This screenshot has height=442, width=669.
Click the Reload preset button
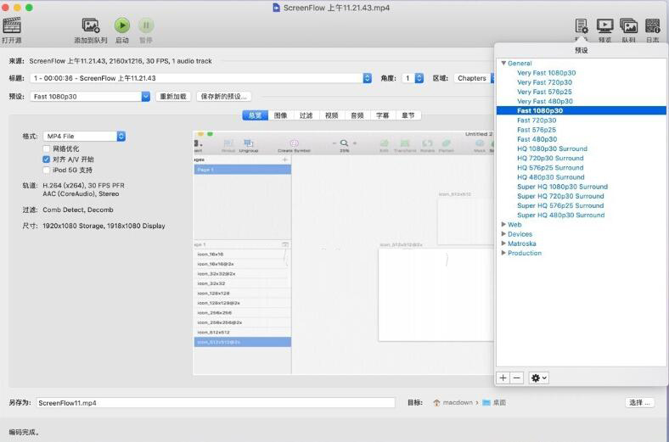pos(173,97)
